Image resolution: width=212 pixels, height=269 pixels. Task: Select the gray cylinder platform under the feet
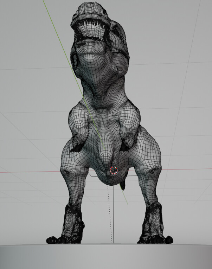[x=106, y=256]
